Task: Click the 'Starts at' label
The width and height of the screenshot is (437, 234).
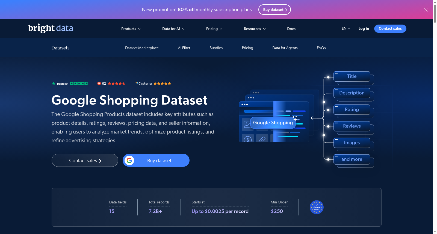Action: (x=198, y=202)
